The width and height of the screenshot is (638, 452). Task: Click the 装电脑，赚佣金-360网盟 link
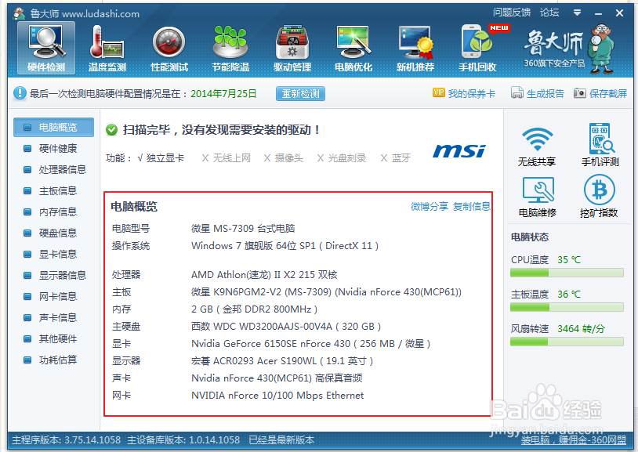click(x=574, y=439)
